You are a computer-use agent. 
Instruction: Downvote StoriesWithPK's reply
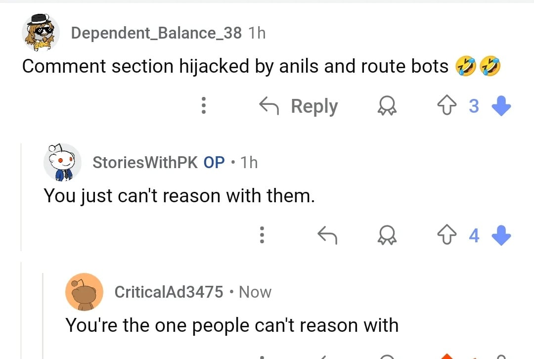pyautogui.click(x=501, y=235)
